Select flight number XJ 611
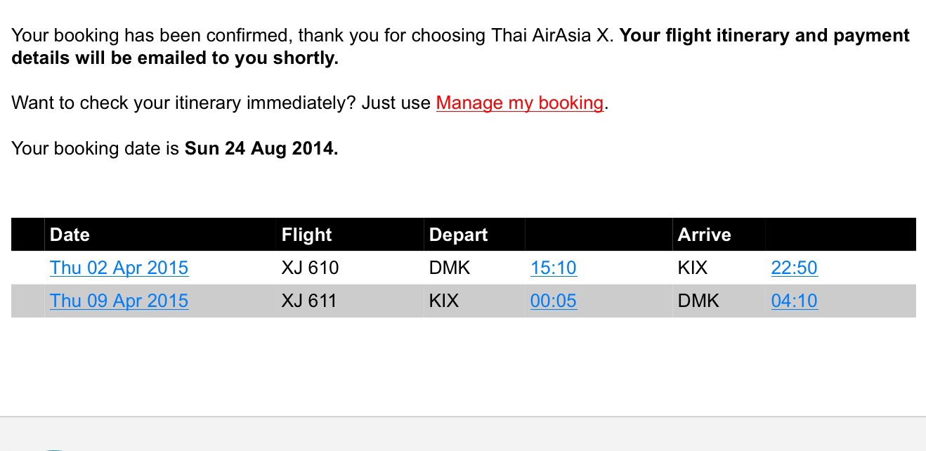The height and width of the screenshot is (451, 926). click(309, 301)
